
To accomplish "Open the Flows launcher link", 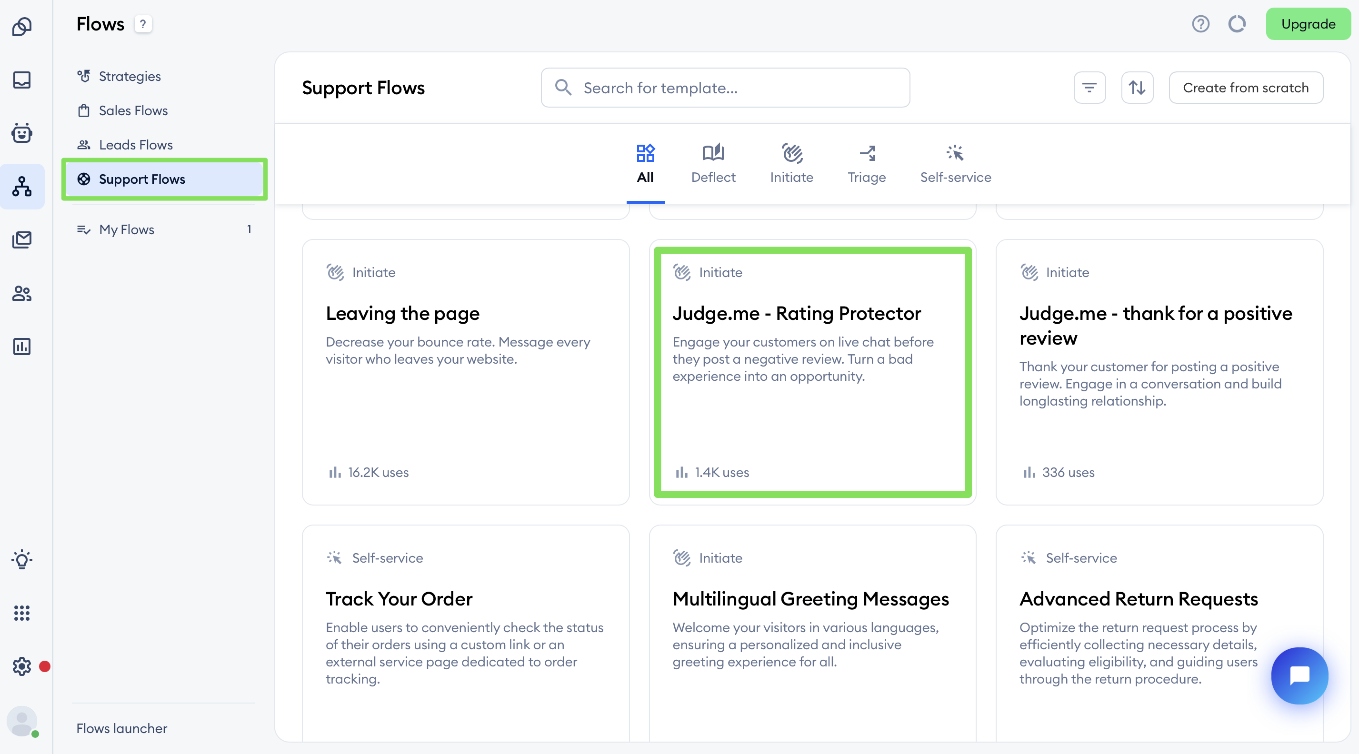I will (x=122, y=728).
